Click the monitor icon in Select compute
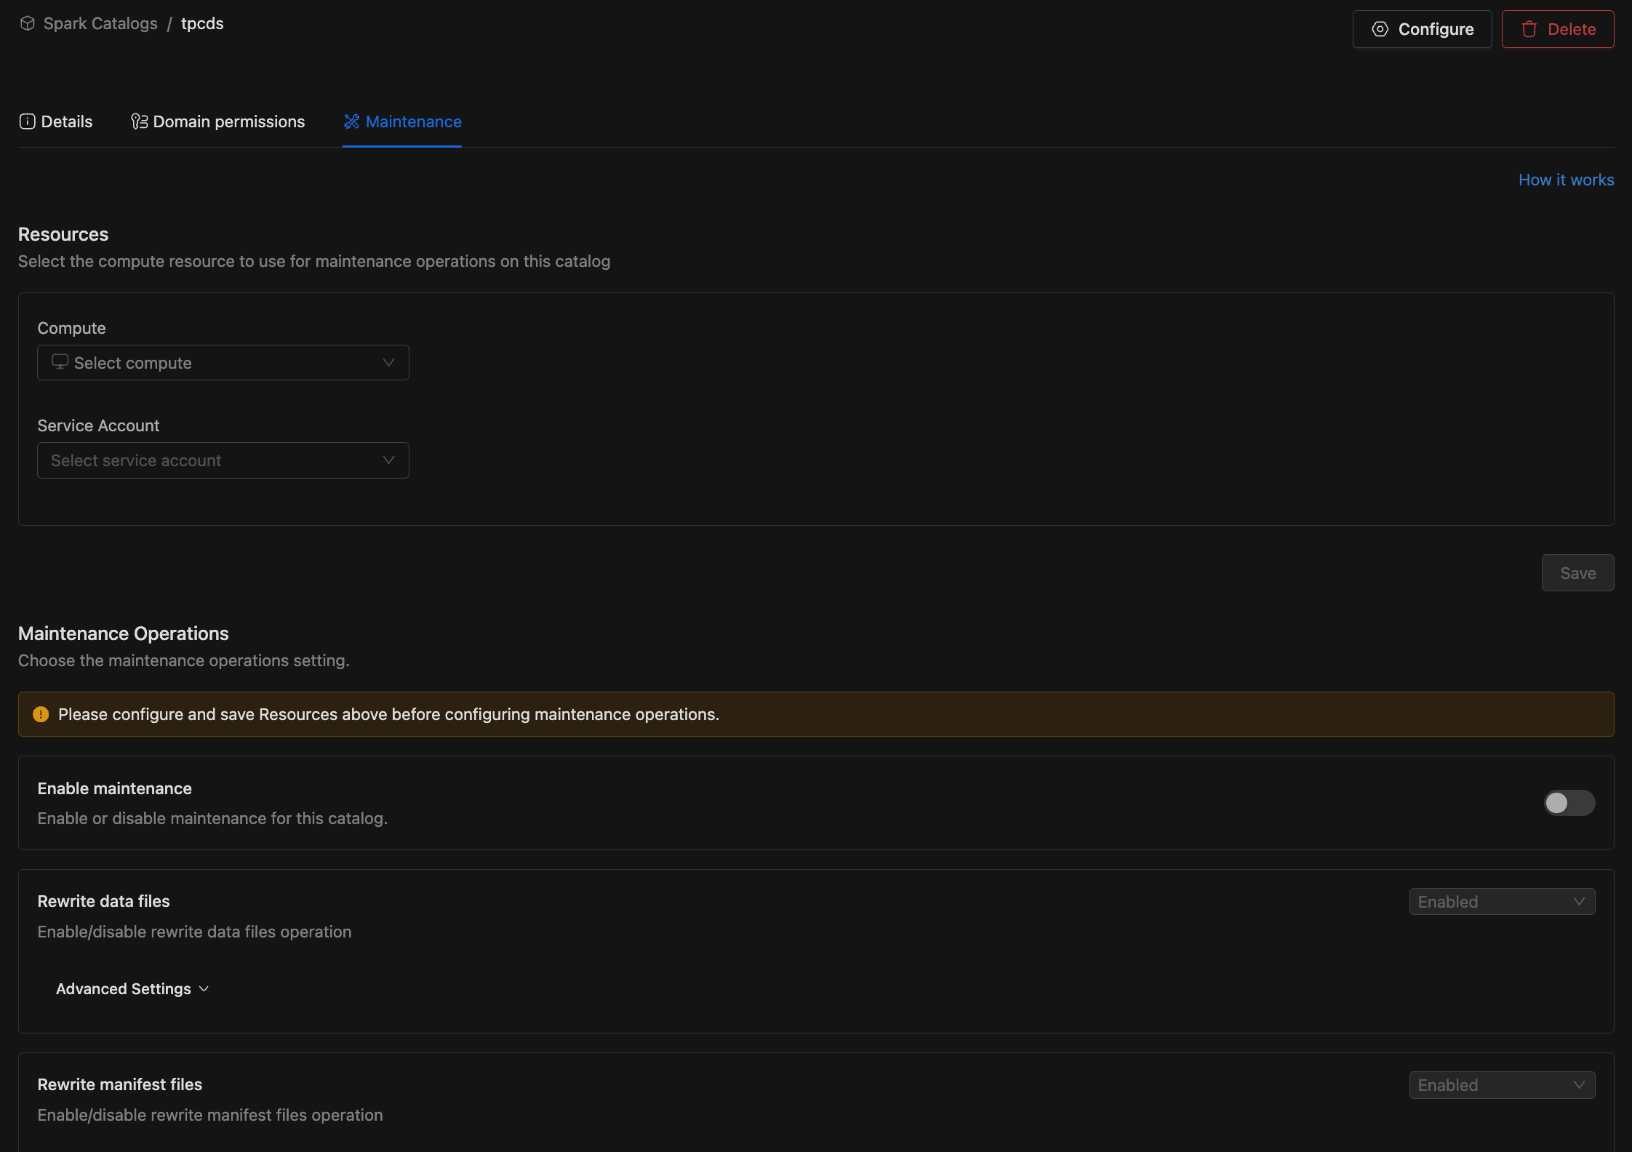Image resolution: width=1632 pixels, height=1152 pixels. pyautogui.click(x=60, y=361)
